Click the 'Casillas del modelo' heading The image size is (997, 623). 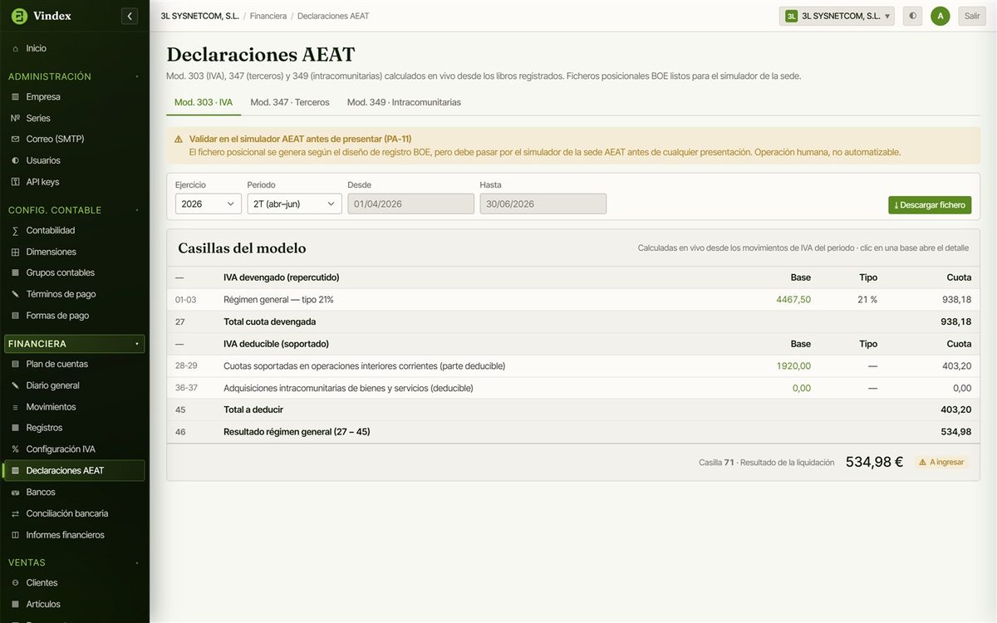(242, 248)
